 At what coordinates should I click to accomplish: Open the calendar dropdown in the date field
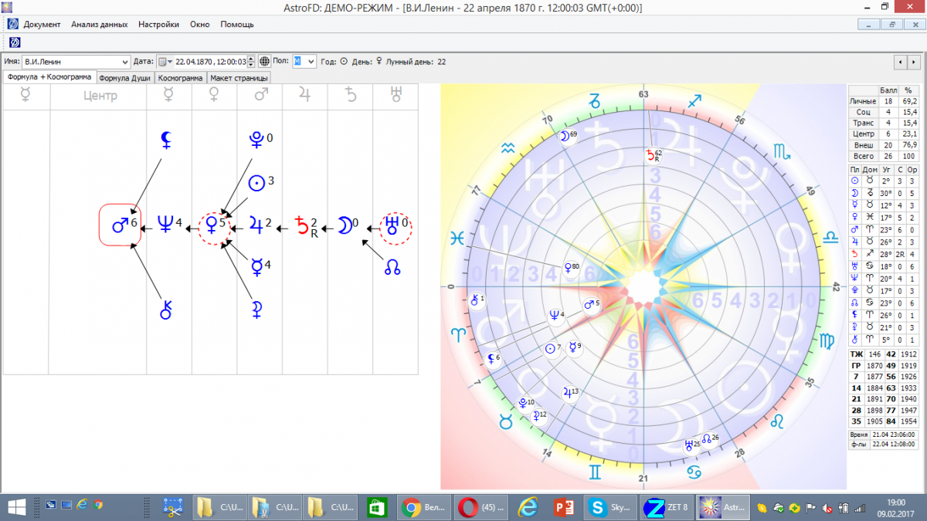165,62
